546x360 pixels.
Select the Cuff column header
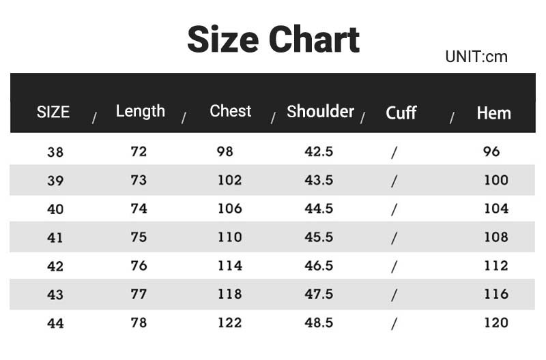pos(401,112)
